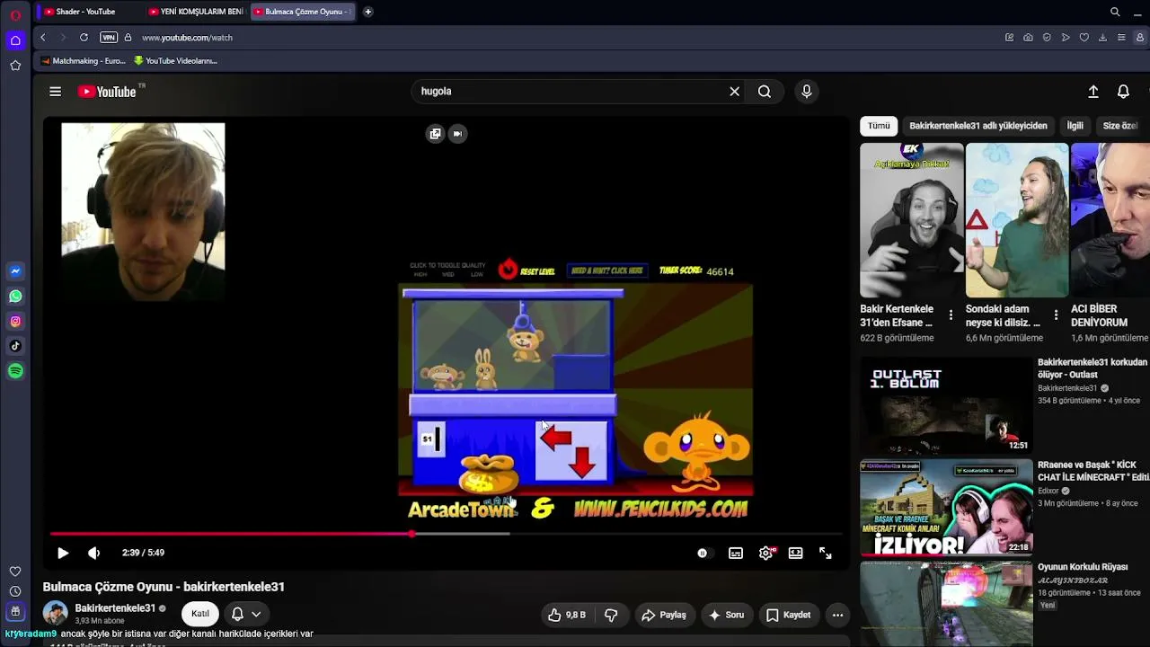Select the İlgili filter chip
The height and width of the screenshot is (647, 1150).
click(1075, 126)
